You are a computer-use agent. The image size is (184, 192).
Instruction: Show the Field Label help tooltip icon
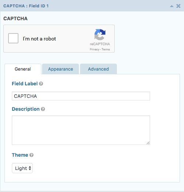click(41, 84)
